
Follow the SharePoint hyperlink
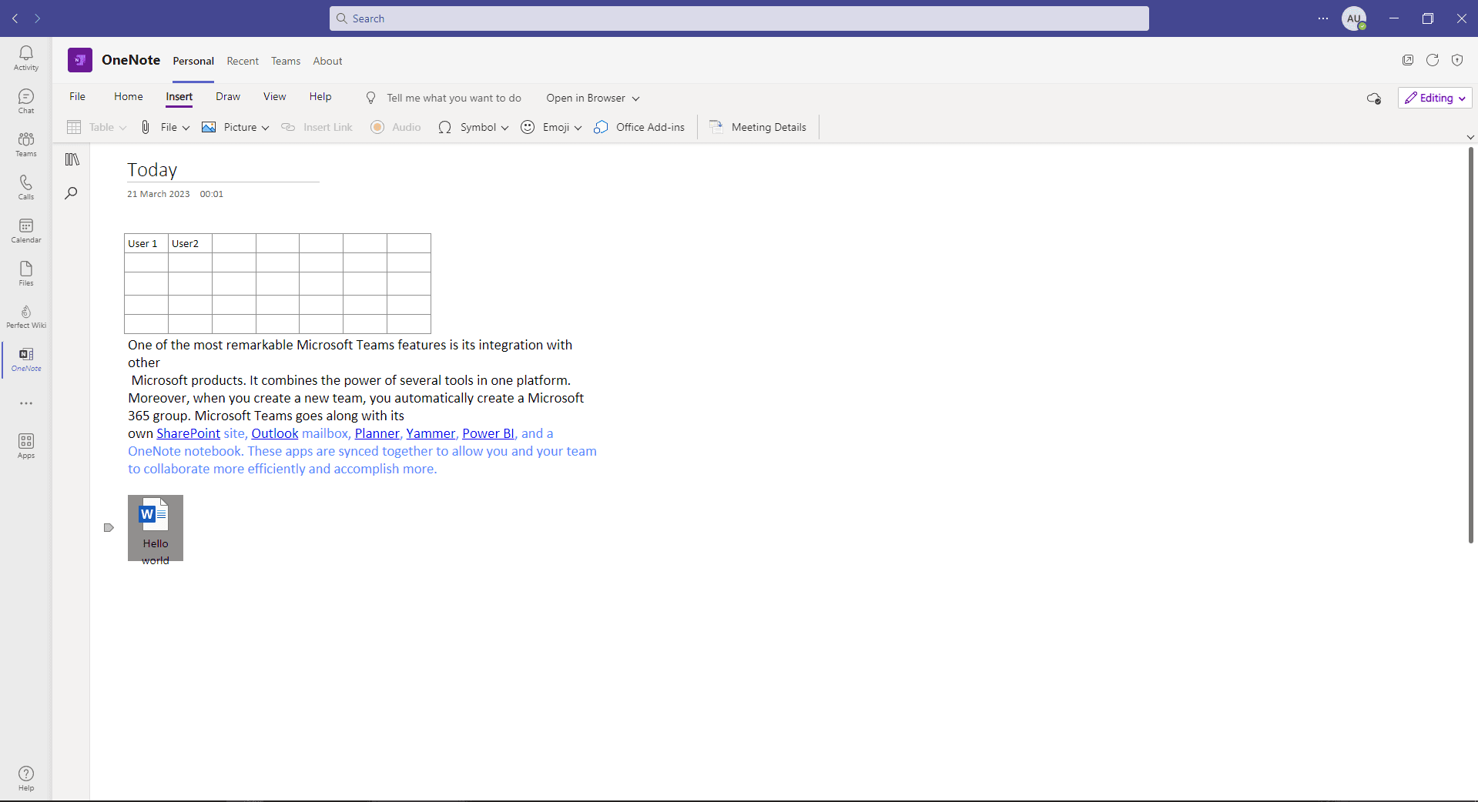tap(189, 433)
